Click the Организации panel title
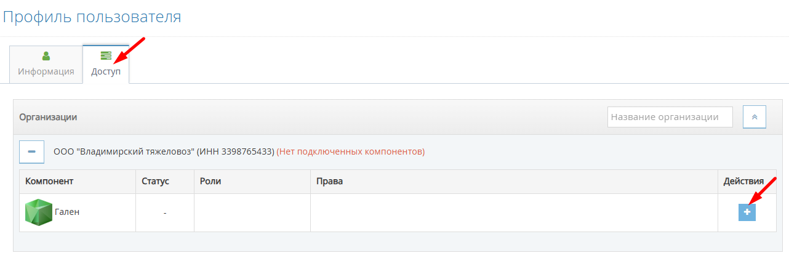 coord(48,117)
